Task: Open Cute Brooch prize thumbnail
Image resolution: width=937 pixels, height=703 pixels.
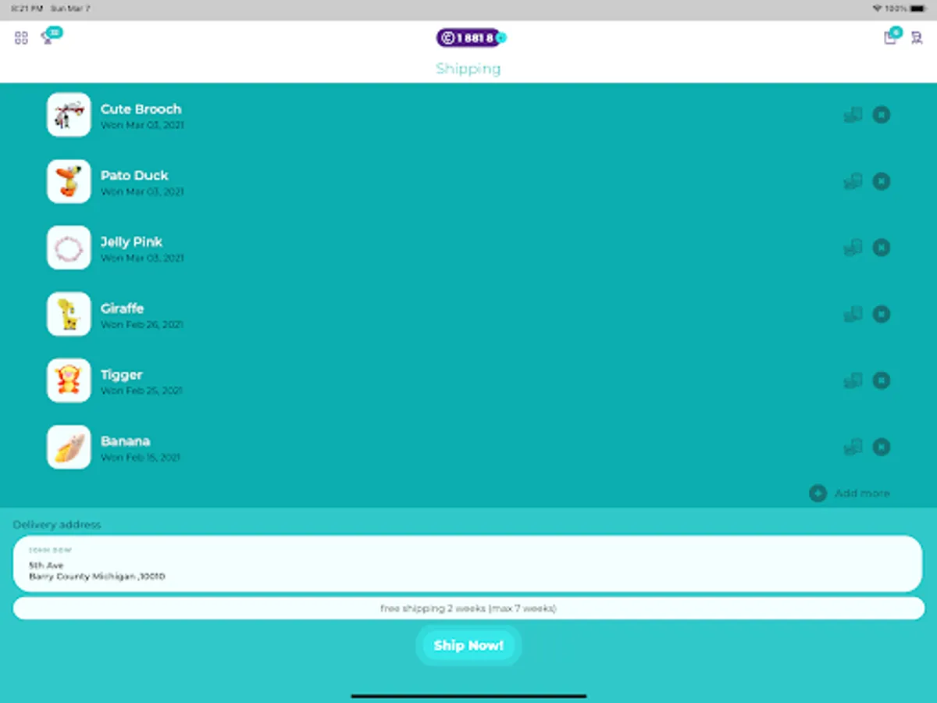Action: (x=69, y=115)
